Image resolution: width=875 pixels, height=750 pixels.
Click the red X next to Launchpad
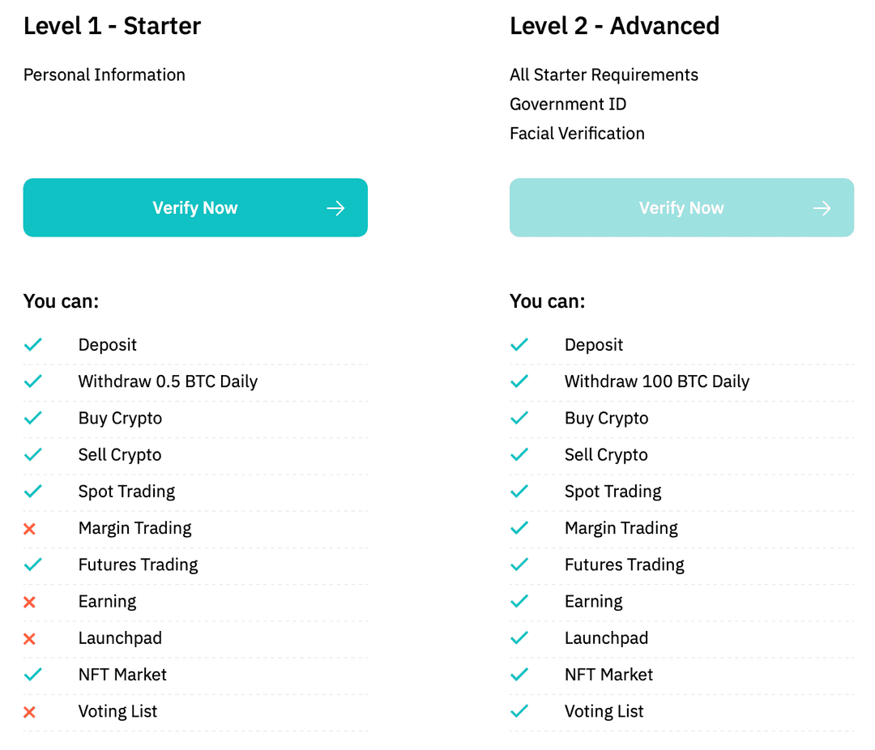32,637
